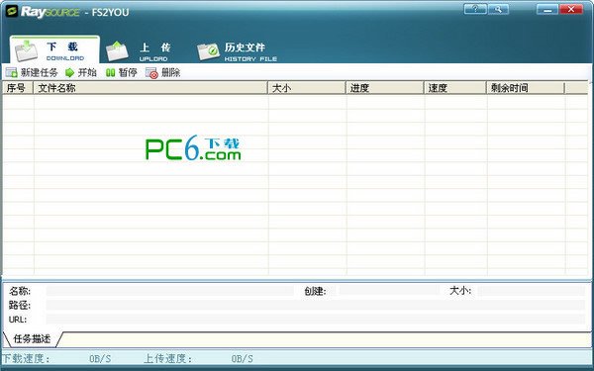
Task: Click the 创建 value field
Action: coord(389,290)
